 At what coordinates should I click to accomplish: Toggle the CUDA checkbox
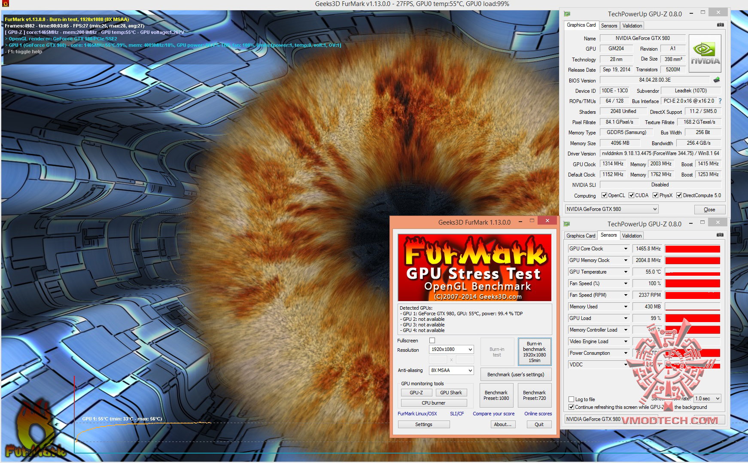click(x=631, y=195)
